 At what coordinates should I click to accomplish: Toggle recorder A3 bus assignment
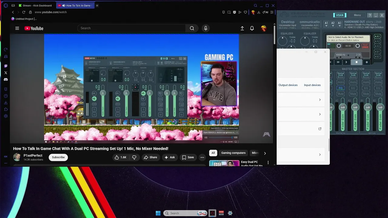pos(377,46)
